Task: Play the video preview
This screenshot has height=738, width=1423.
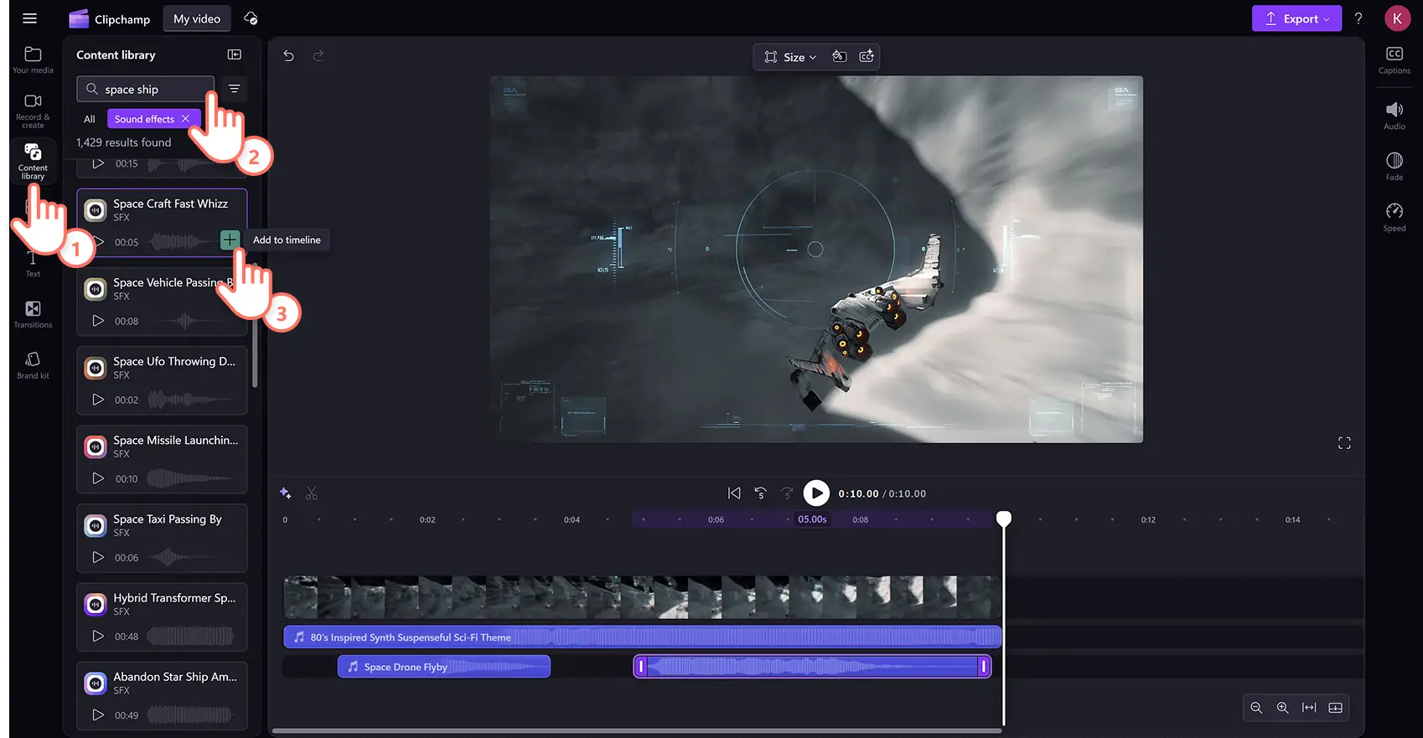Action: click(816, 493)
